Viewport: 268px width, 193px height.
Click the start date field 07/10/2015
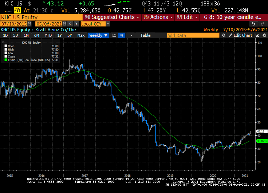point(14,24)
